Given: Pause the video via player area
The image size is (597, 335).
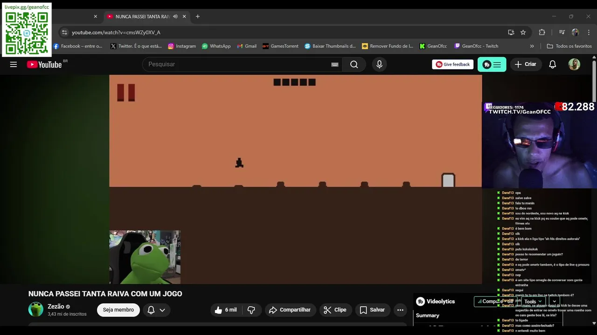Looking at the screenshot, I should [296, 179].
